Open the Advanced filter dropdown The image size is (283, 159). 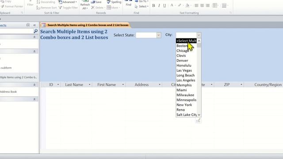pos(68,2)
